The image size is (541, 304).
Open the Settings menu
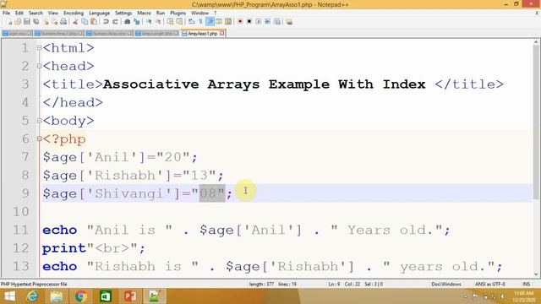pyautogui.click(x=123, y=14)
